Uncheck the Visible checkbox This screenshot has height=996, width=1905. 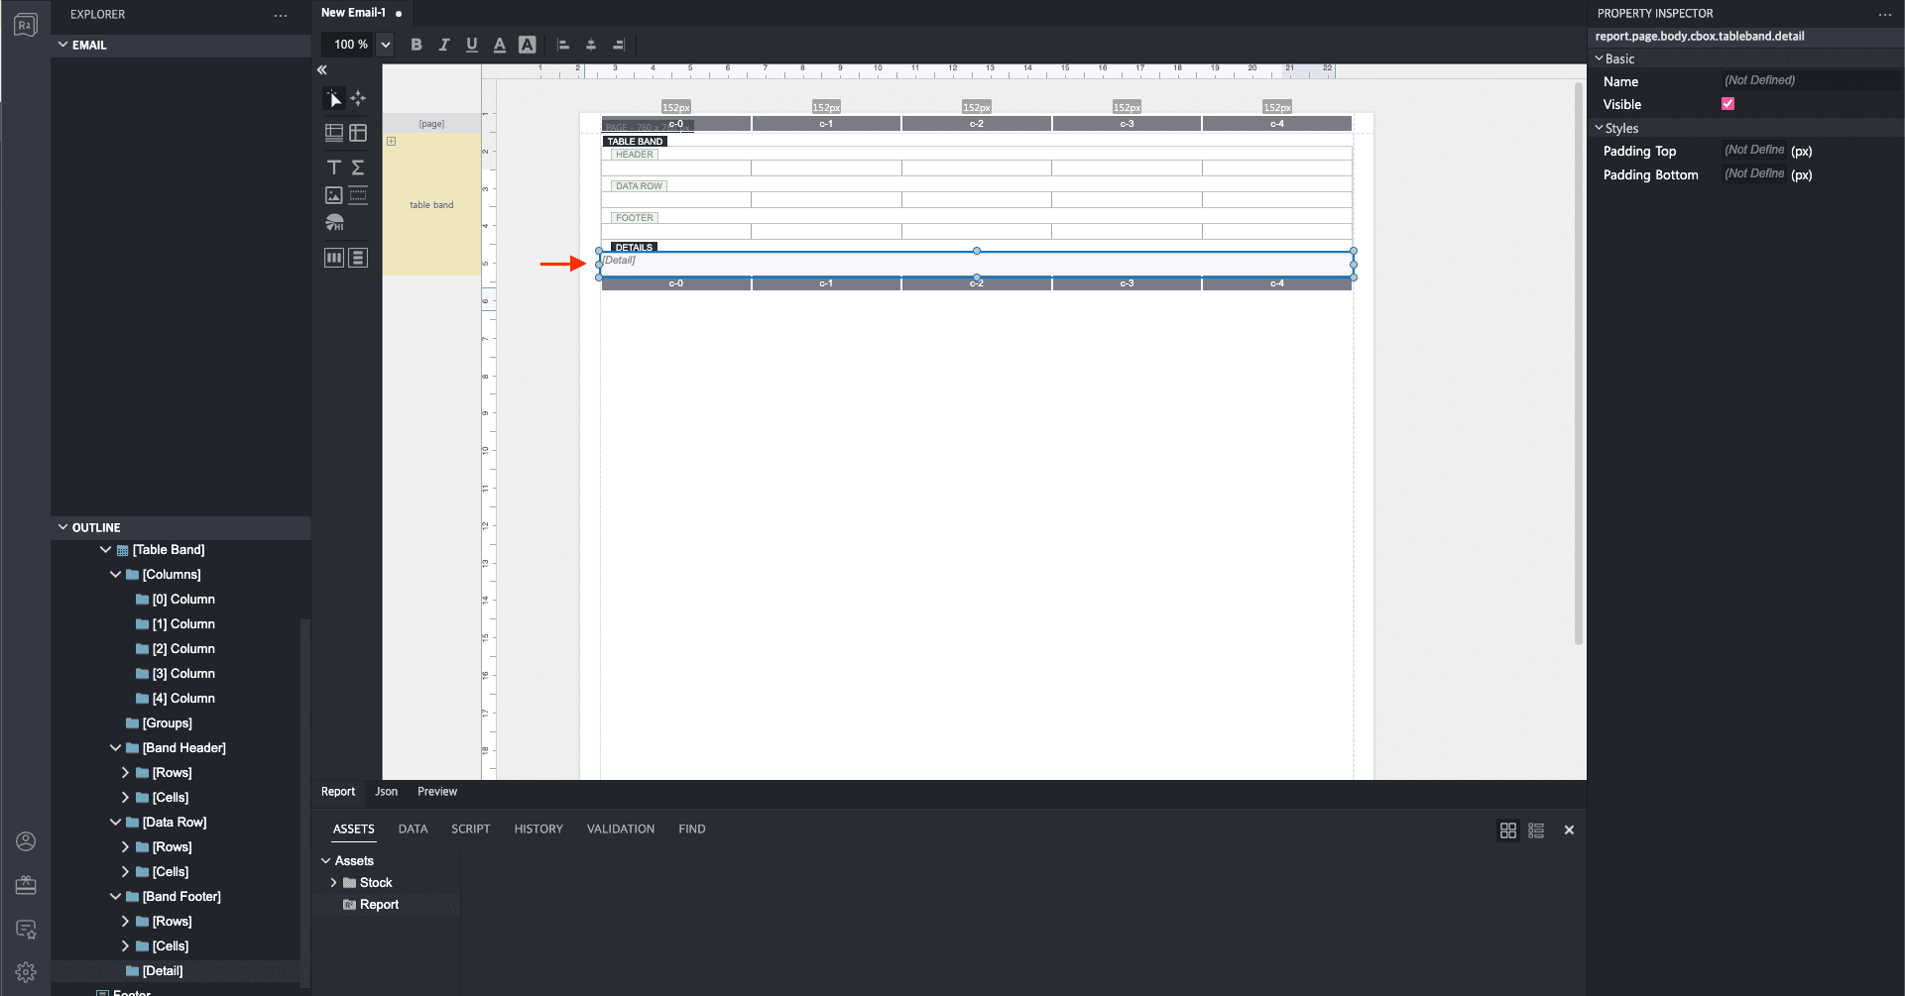coord(1727,104)
